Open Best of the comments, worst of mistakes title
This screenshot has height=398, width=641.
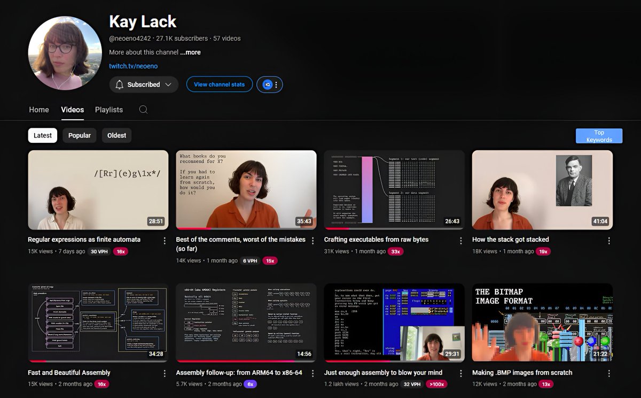tap(241, 244)
